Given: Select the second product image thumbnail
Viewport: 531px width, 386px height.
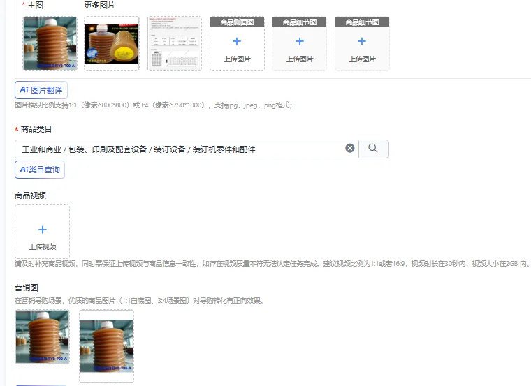Looking at the screenshot, I should coord(112,44).
